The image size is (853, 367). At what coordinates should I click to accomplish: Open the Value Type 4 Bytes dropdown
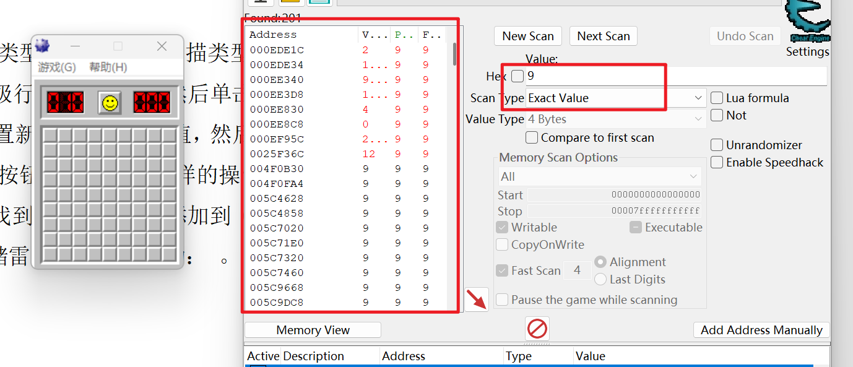click(616, 119)
